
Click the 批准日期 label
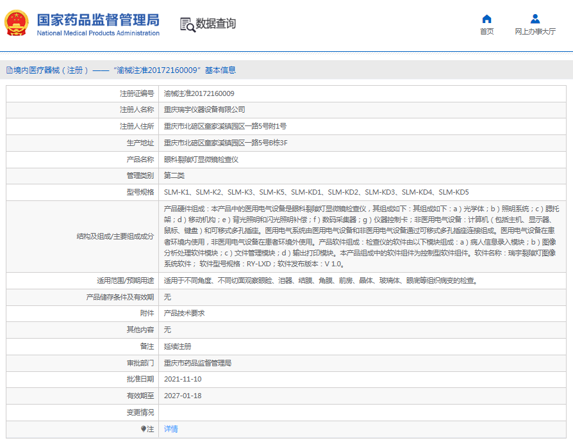point(140,379)
